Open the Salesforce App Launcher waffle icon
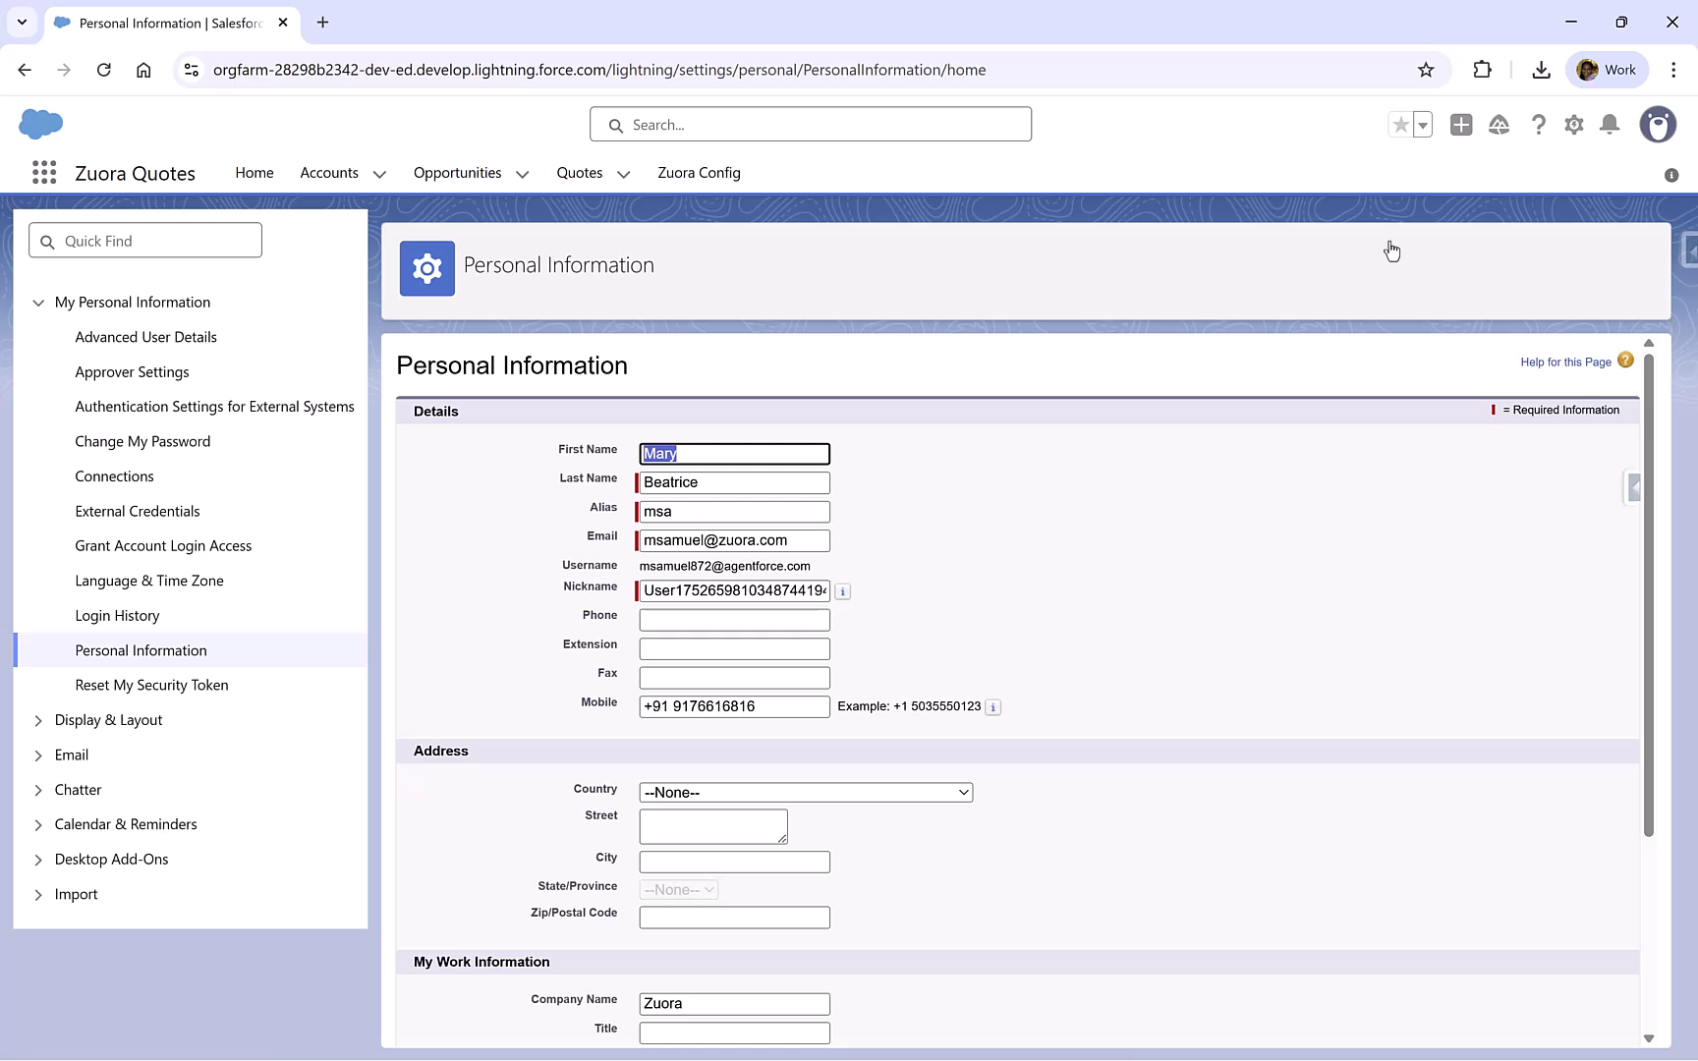1698x1061 pixels. [x=43, y=172]
